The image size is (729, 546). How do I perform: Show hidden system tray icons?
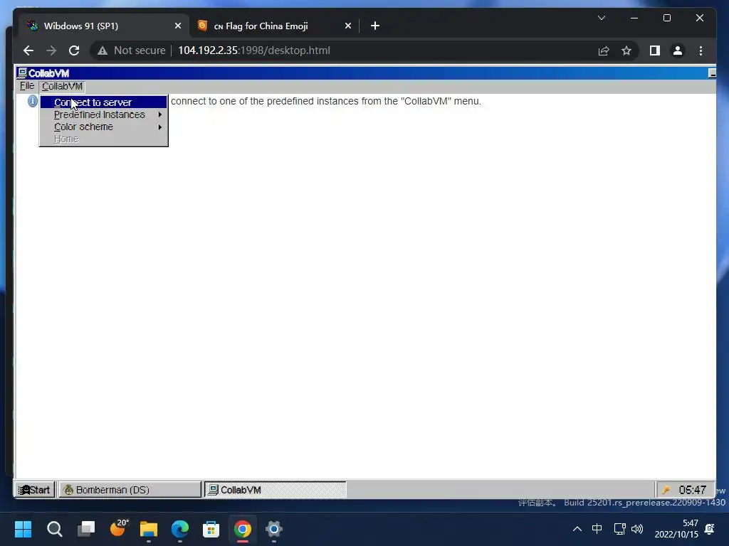[577, 529]
